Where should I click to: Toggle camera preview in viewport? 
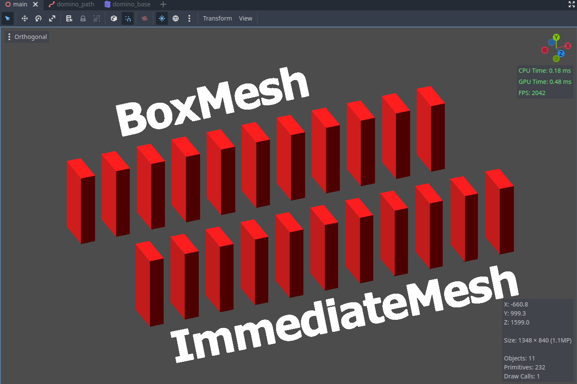pos(144,18)
